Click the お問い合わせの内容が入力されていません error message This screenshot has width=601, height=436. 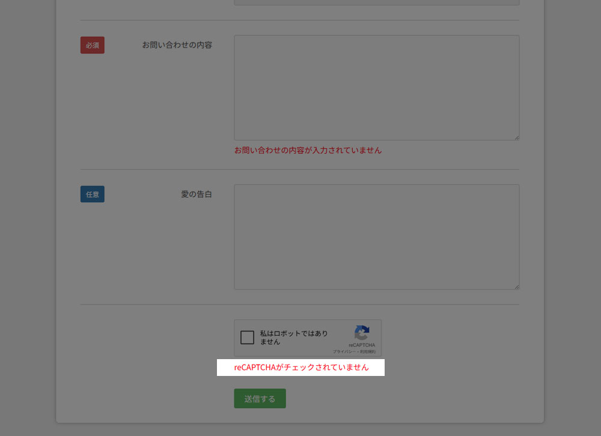click(x=308, y=150)
